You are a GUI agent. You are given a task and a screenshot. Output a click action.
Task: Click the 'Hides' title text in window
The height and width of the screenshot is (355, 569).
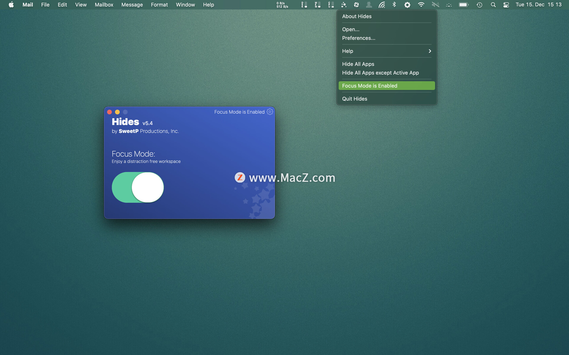[x=125, y=122]
